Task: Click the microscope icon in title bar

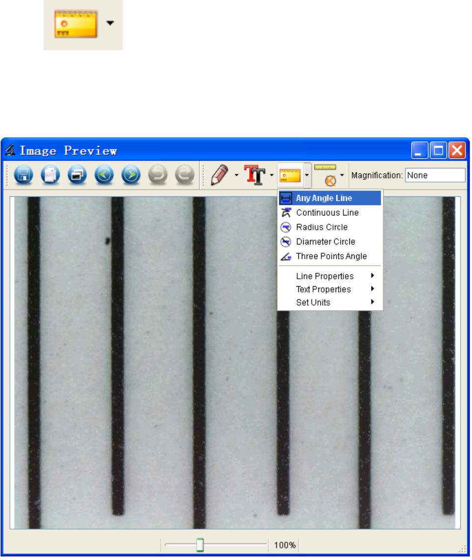Action: [10, 151]
